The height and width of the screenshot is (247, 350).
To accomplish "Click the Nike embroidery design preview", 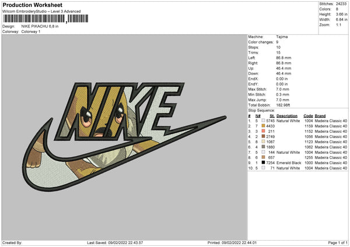I will click(x=124, y=136).
